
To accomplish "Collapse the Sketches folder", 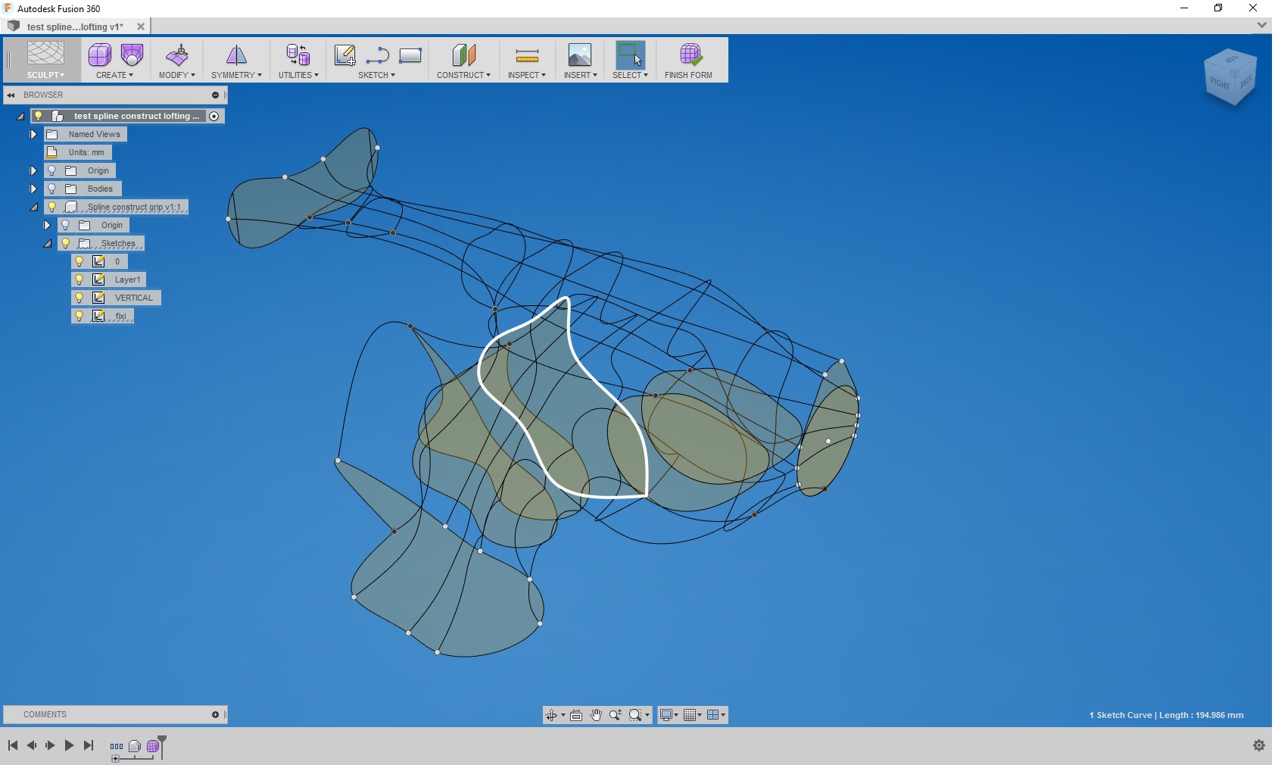I will point(48,244).
